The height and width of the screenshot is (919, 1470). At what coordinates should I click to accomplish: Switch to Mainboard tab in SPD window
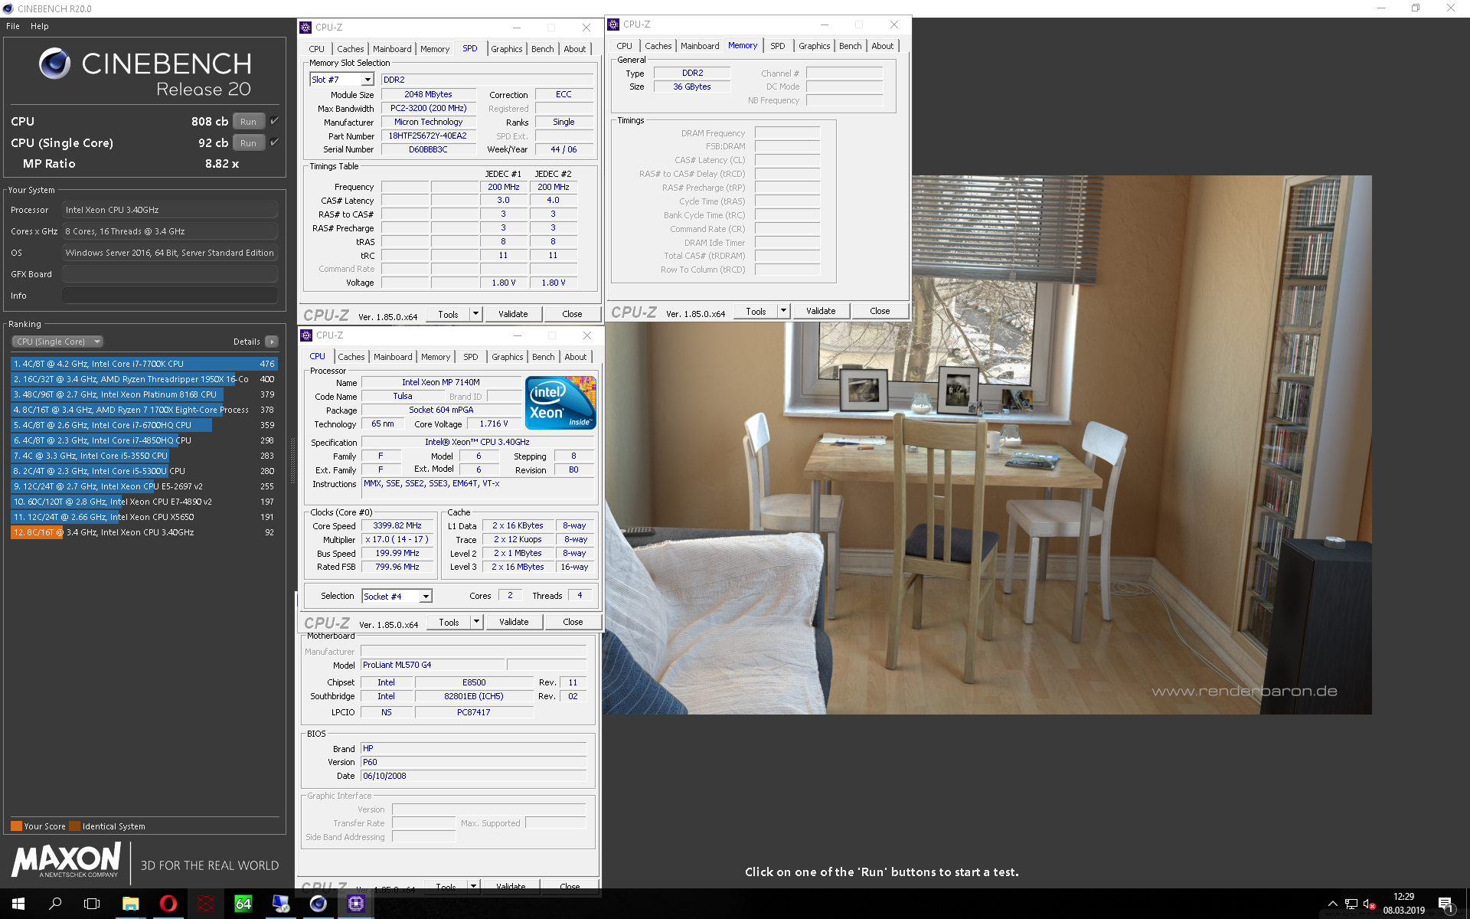pos(392,49)
